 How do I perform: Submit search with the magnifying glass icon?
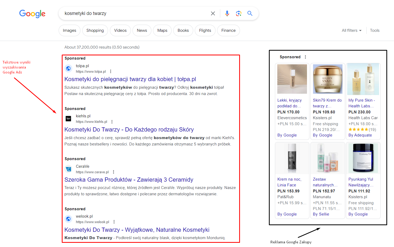250,13
